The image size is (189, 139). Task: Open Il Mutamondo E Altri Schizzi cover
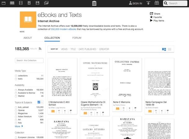[x=62, y=79]
